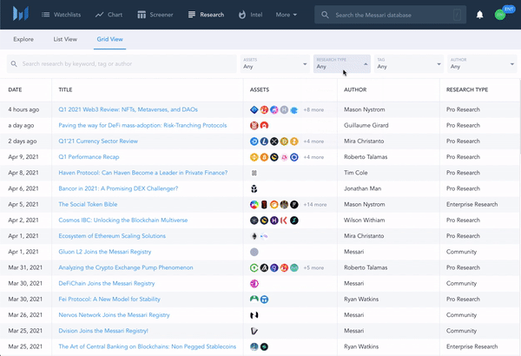The height and width of the screenshot is (356, 521).
Task: Open the Tag filter dropdown
Action: (409, 64)
